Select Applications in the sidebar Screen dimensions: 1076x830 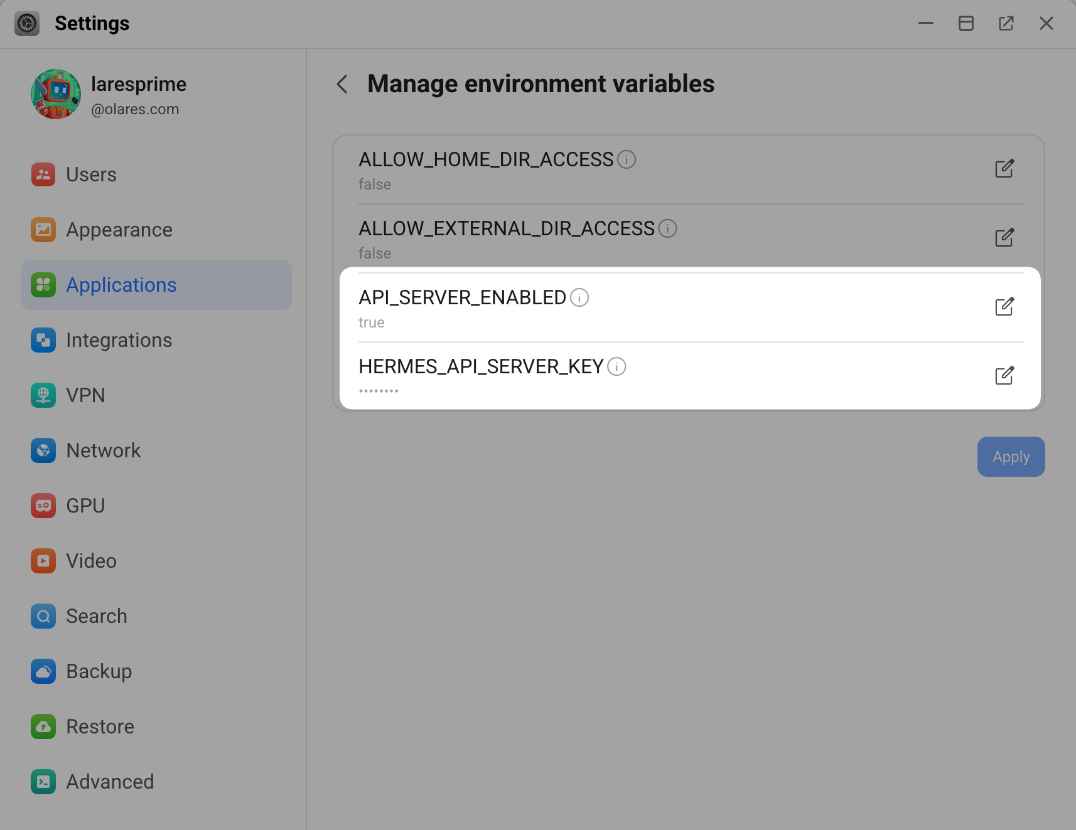(156, 285)
